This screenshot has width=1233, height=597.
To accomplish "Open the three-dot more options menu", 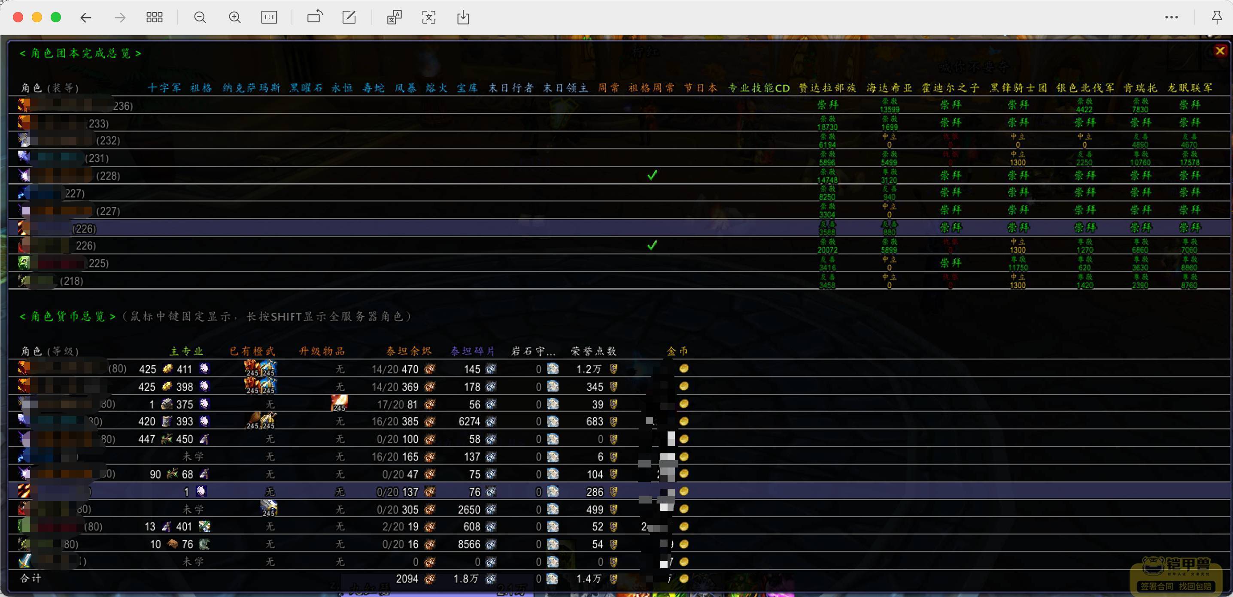I will (1171, 17).
